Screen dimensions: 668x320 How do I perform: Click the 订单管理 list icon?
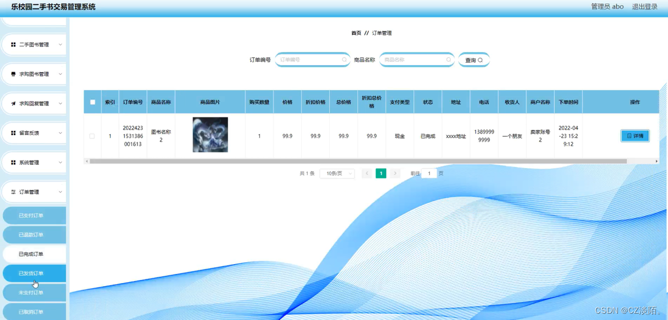pyautogui.click(x=14, y=192)
